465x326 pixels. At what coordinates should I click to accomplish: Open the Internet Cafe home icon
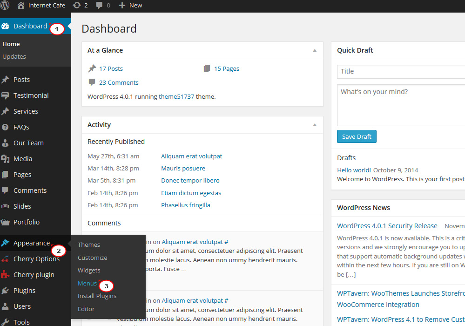point(21,5)
